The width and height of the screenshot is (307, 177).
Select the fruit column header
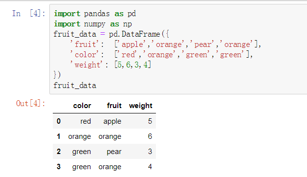pyautogui.click(x=114, y=106)
